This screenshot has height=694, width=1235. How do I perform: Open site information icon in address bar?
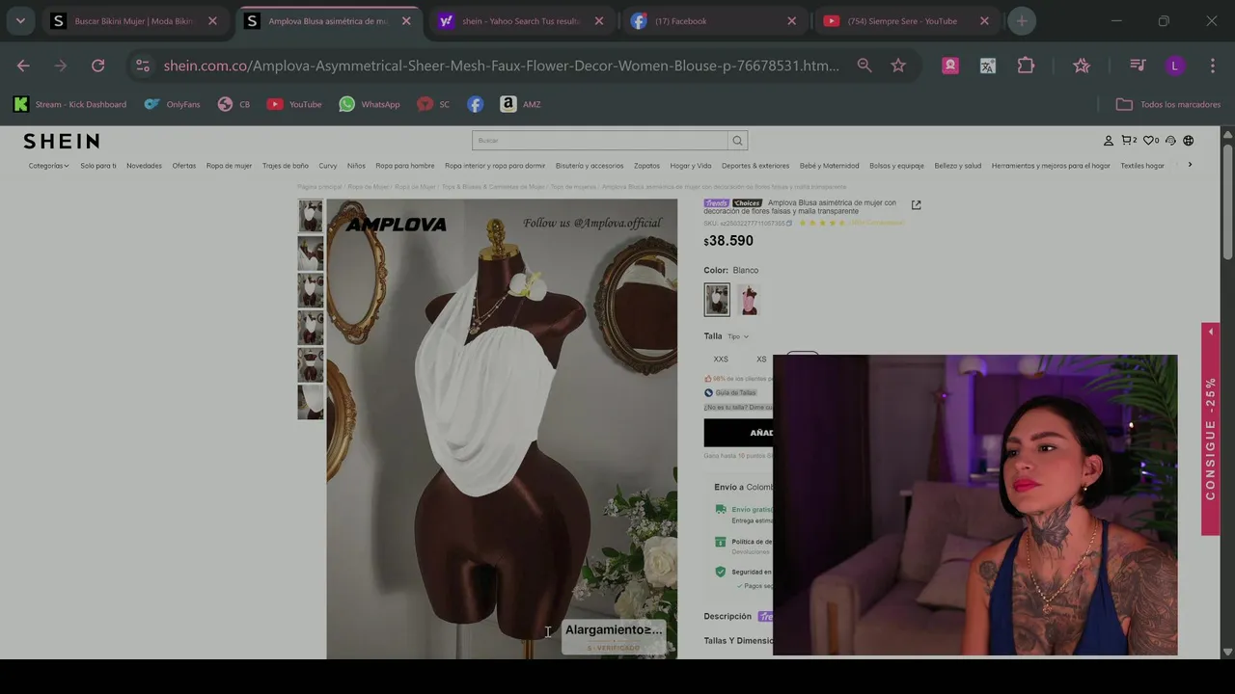click(143, 66)
